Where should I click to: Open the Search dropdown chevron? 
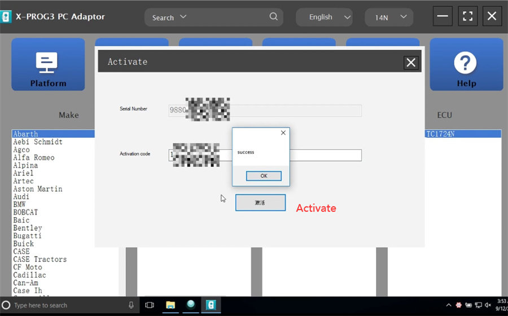pos(183,16)
